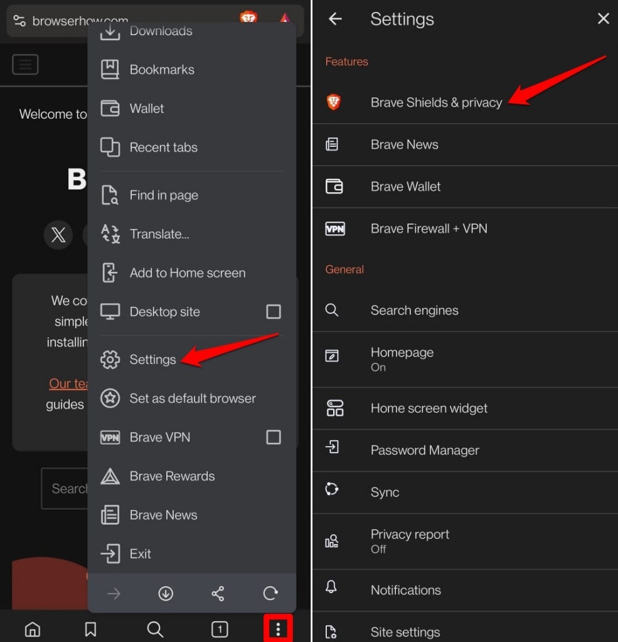This screenshot has height=642, width=618.
Task: Open Brave News in the dropdown menu
Action: [191, 515]
